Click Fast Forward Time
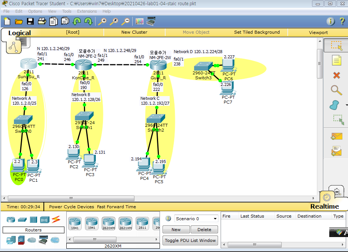The height and width of the screenshot is (252, 348). [x=116, y=207]
